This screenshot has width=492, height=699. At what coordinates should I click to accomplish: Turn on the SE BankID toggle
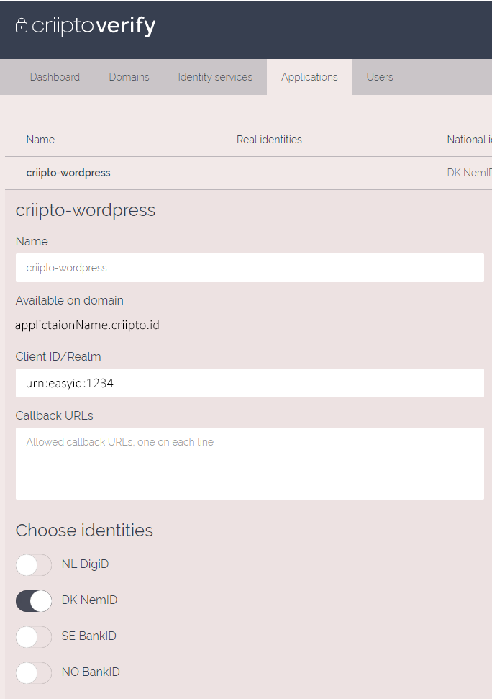34,637
